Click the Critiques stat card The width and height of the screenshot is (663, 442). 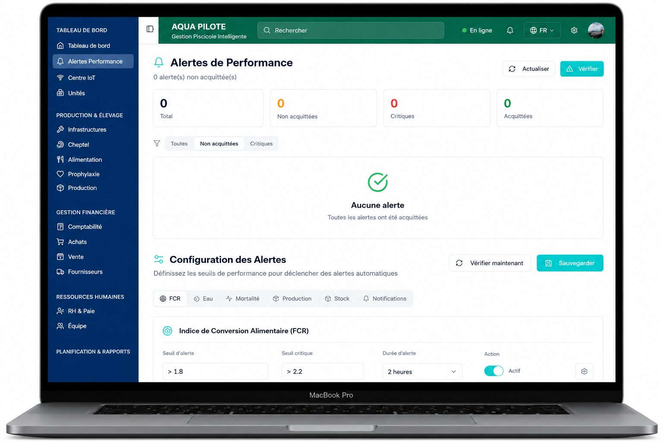point(437,108)
